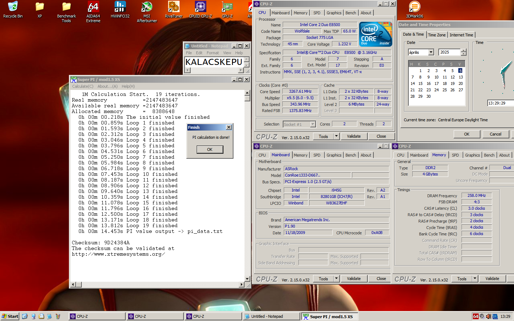Open Graphics tab in CPU-Z Mainboard window
This screenshot has width=514, height=321.
tap(334, 155)
